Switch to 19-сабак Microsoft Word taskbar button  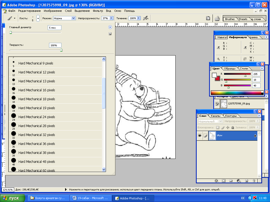(90, 198)
